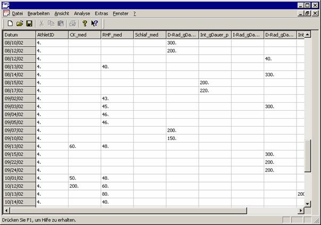Click cell 40. in row 08/12/02
The image size is (321, 225).
pos(280,59)
